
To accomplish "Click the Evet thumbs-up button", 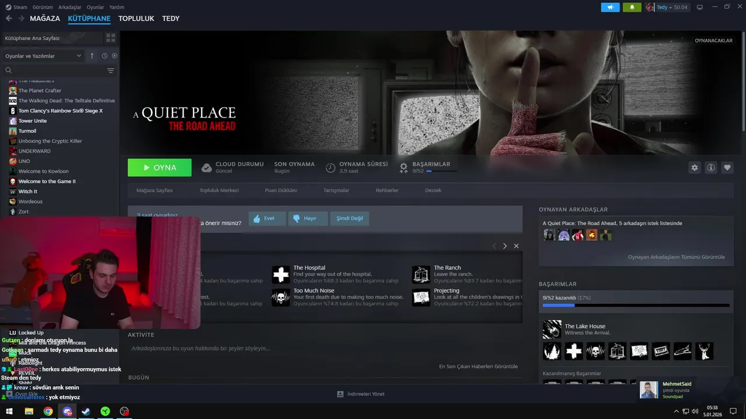I will point(267,218).
